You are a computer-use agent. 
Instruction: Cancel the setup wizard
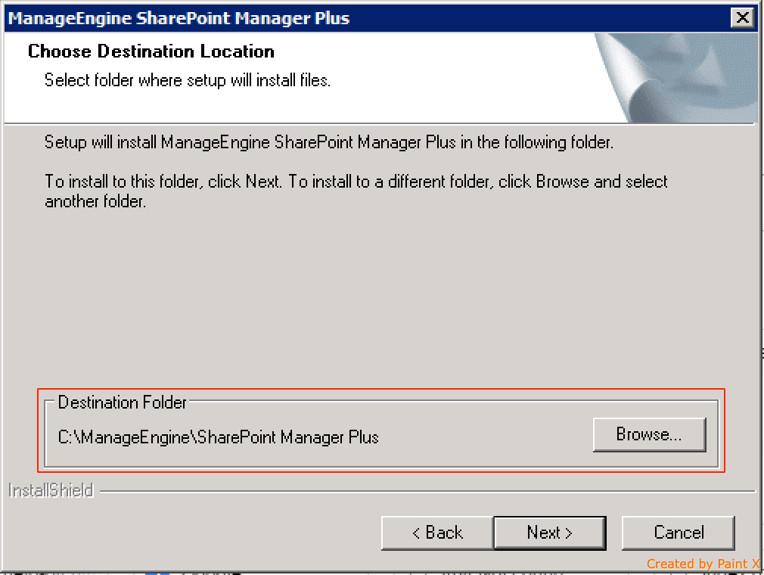(x=678, y=533)
